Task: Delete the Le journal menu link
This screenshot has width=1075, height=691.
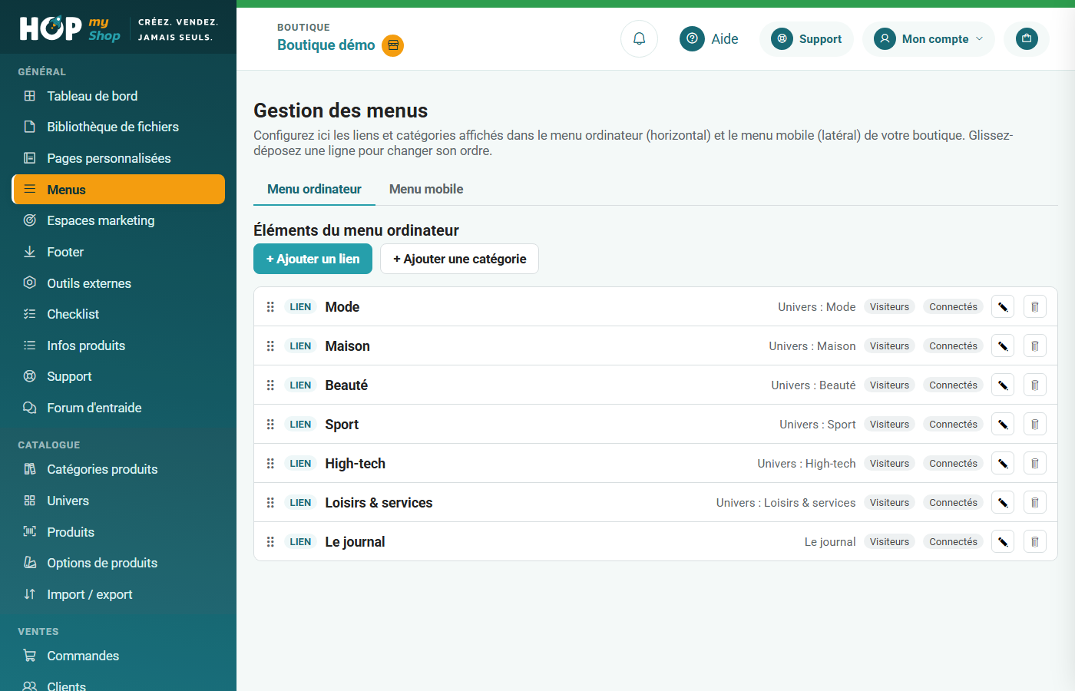Action: (1035, 541)
